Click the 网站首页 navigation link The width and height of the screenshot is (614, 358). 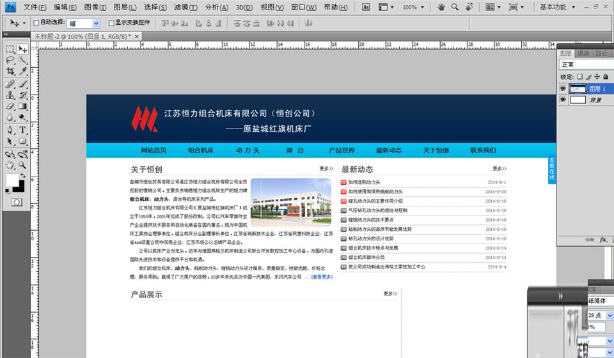(153, 150)
